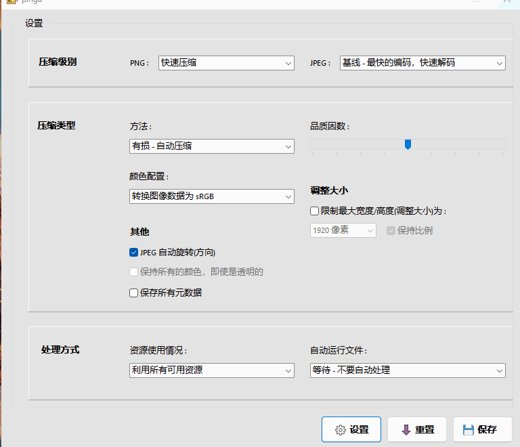The width and height of the screenshot is (520, 447).
Task: Click the 压缩级别 section heading
Action: click(x=58, y=62)
